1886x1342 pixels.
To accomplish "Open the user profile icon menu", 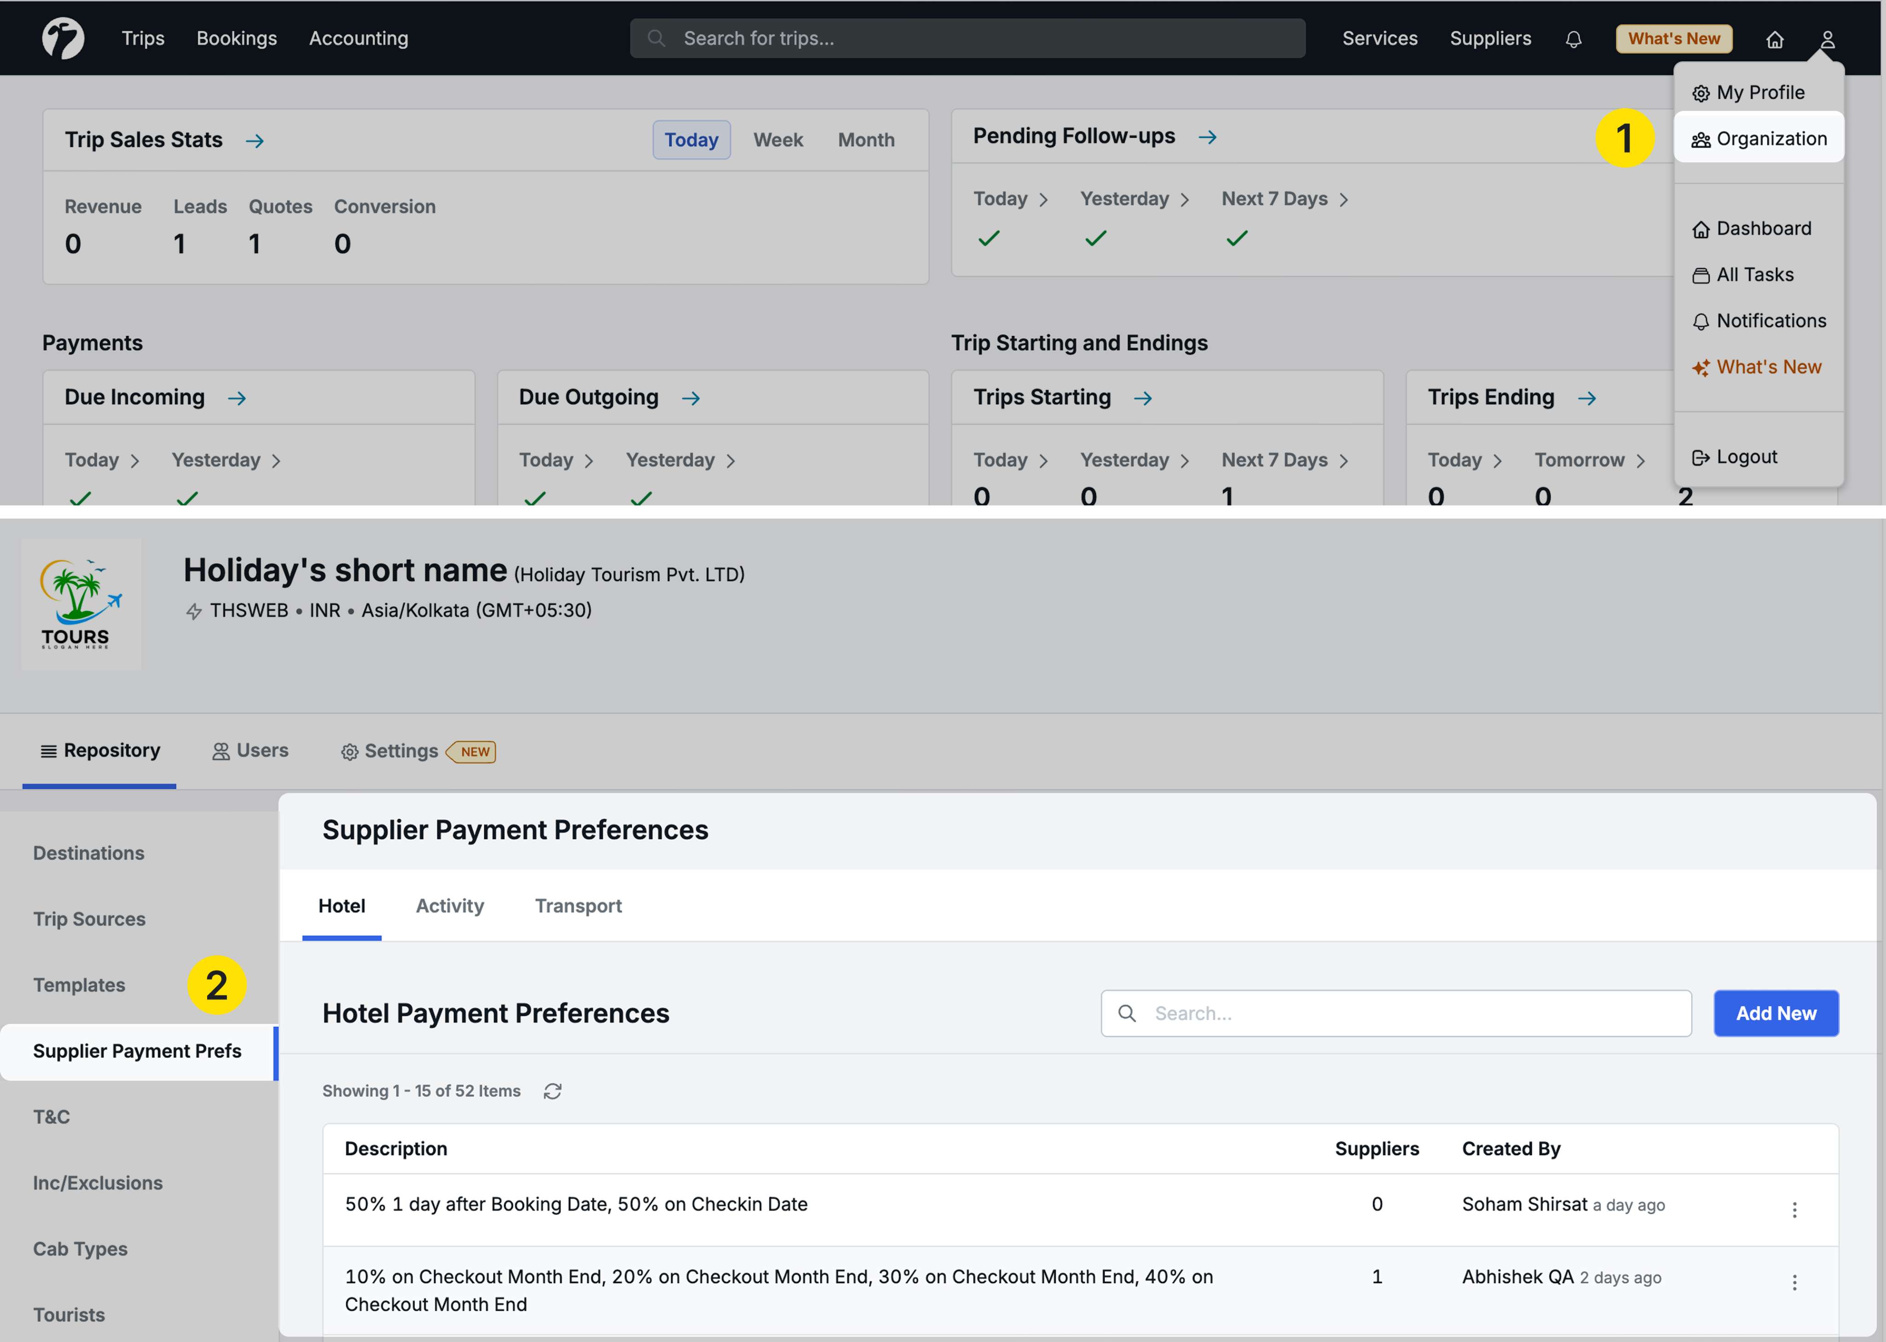I will 1828,39.
